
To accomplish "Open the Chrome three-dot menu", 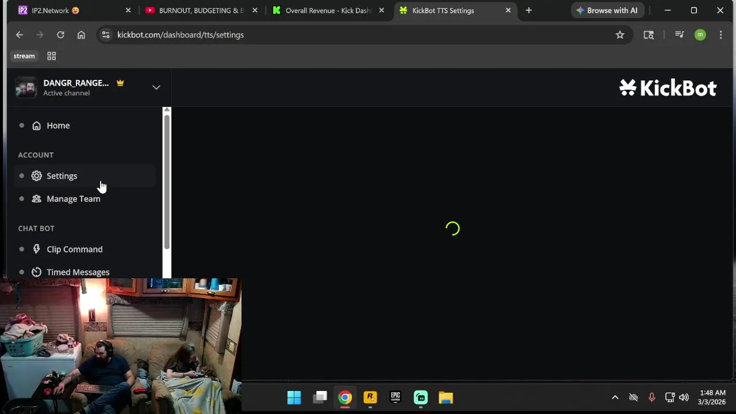I will click(x=720, y=35).
